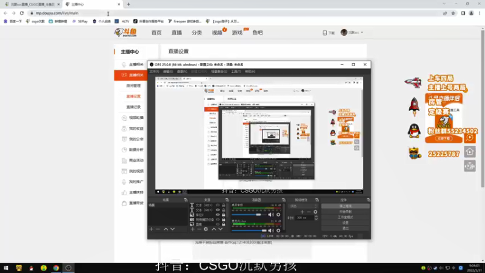Open the scene transition type dropdown

click(303, 206)
